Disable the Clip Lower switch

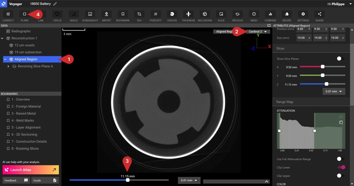(x=341, y=167)
